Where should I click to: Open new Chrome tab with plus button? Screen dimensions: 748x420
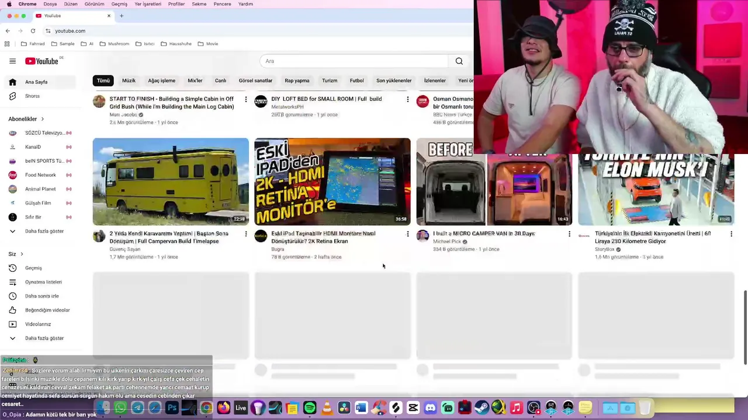coord(122,16)
